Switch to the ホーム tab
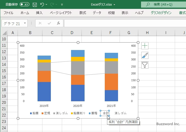Viewport: 186px width, 132px height. click(x=25, y=13)
